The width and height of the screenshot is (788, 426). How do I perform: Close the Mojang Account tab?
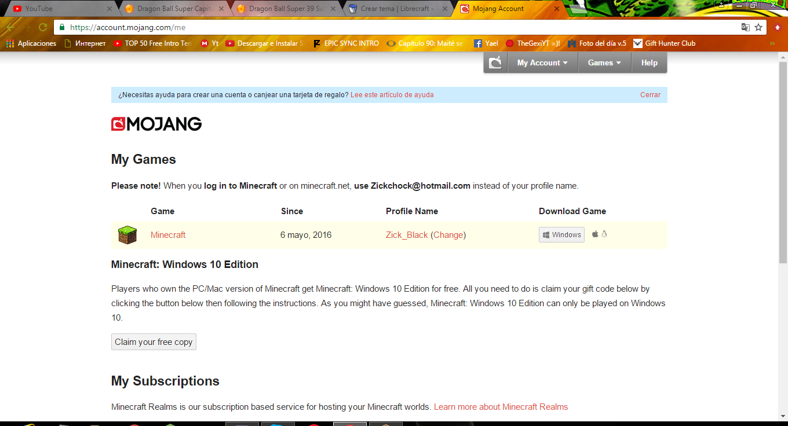557,9
